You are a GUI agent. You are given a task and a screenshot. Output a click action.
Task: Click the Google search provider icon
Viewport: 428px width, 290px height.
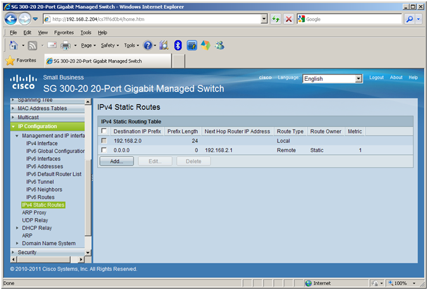(x=302, y=19)
